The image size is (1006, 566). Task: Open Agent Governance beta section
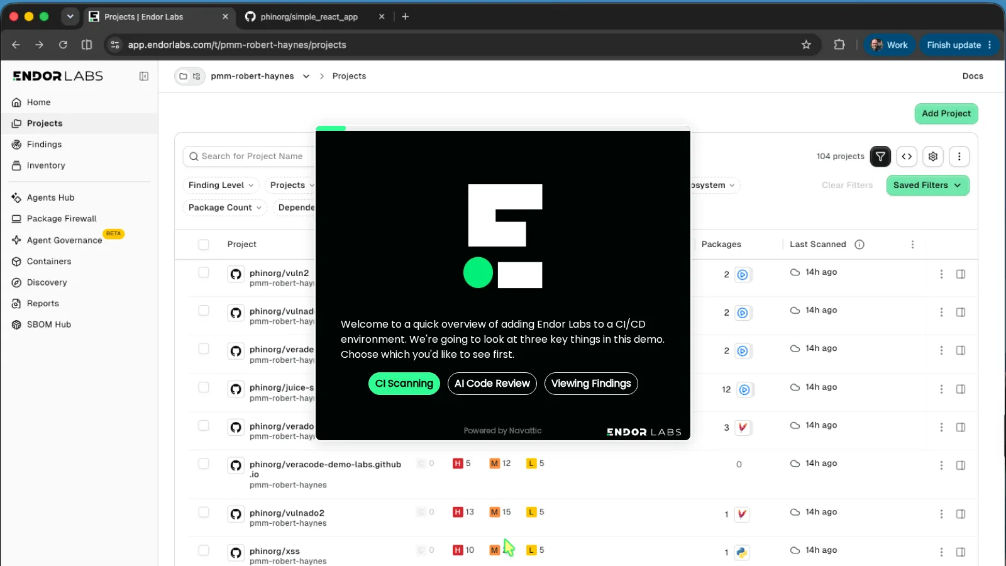click(64, 240)
